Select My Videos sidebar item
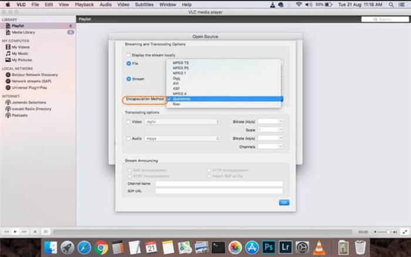The height and width of the screenshot is (257, 411). pos(21,46)
